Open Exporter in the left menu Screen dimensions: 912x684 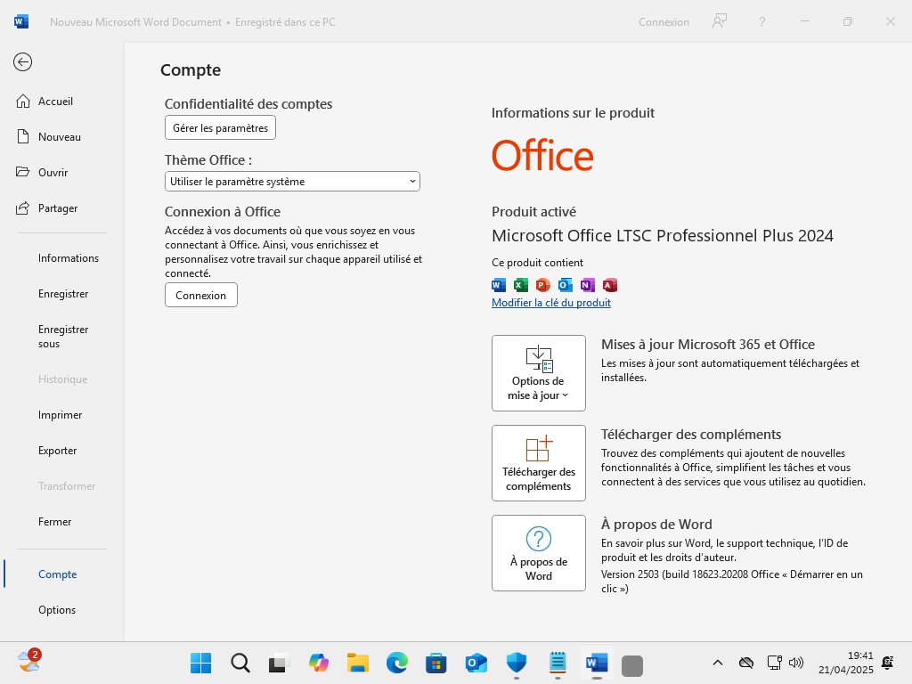point(57,451)
